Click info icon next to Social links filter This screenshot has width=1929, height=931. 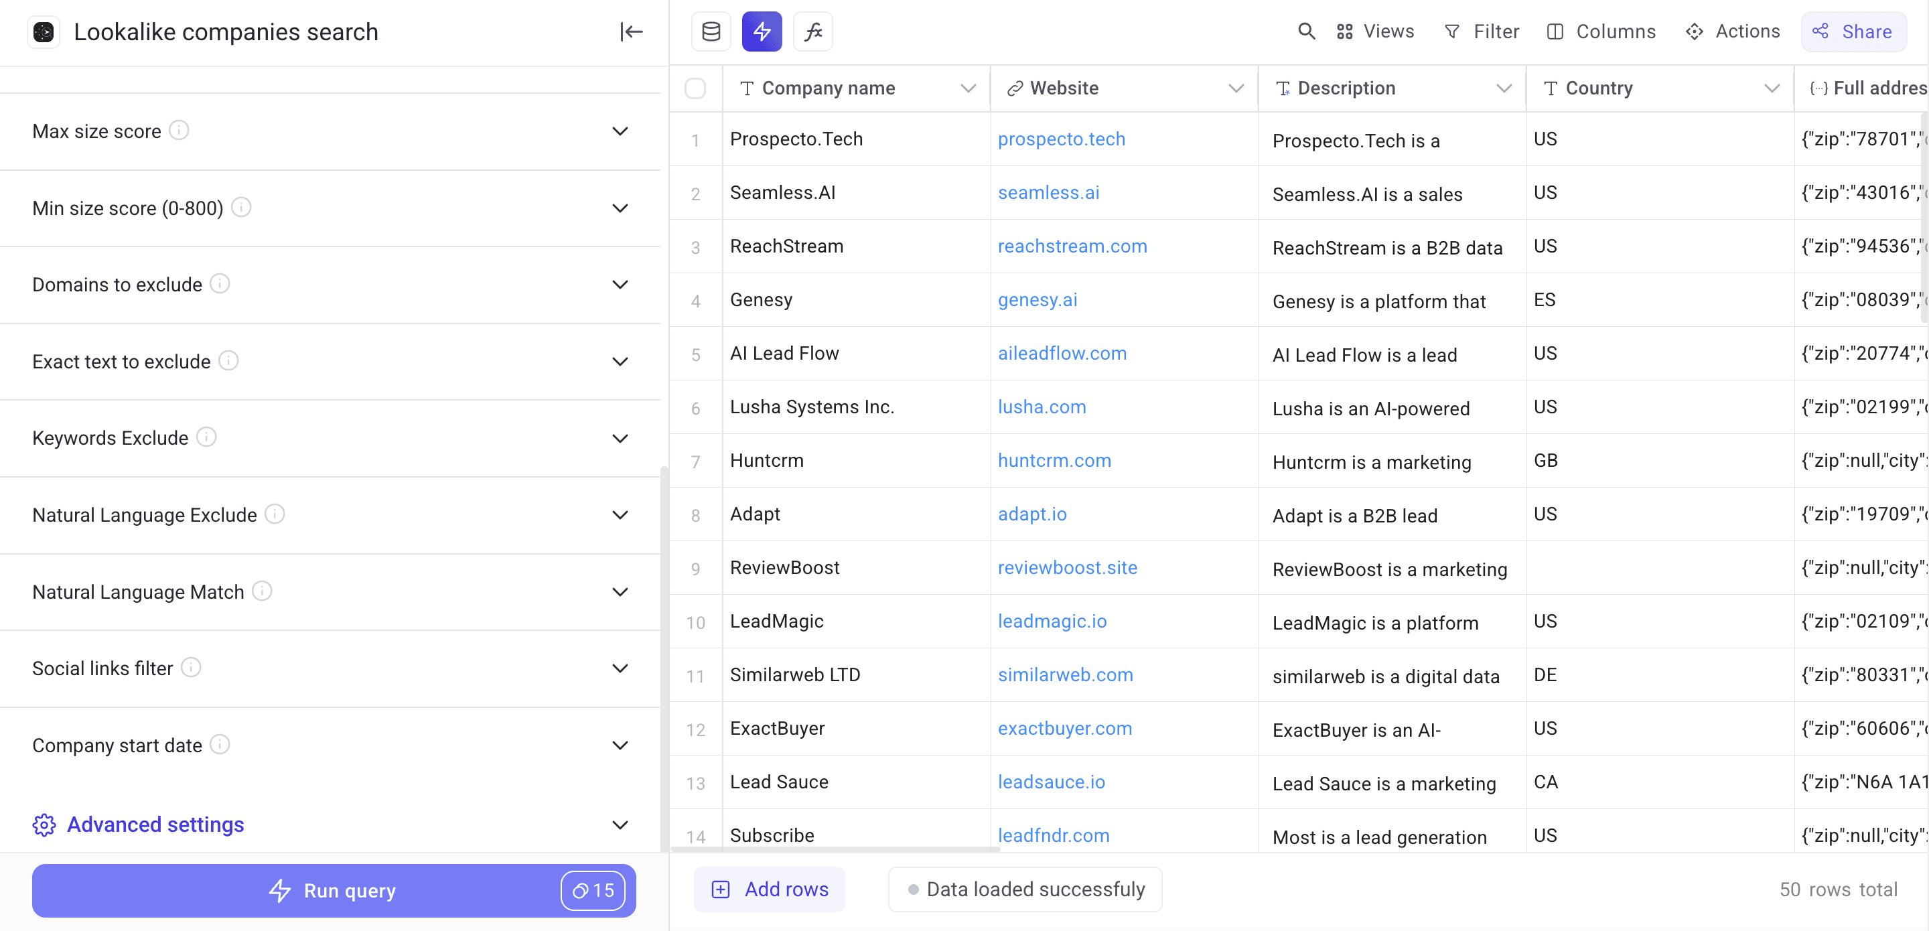(191, 666)
